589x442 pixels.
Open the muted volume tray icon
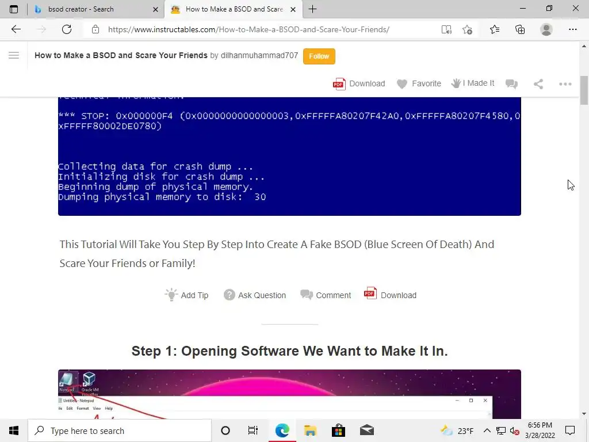click(514, 430)
